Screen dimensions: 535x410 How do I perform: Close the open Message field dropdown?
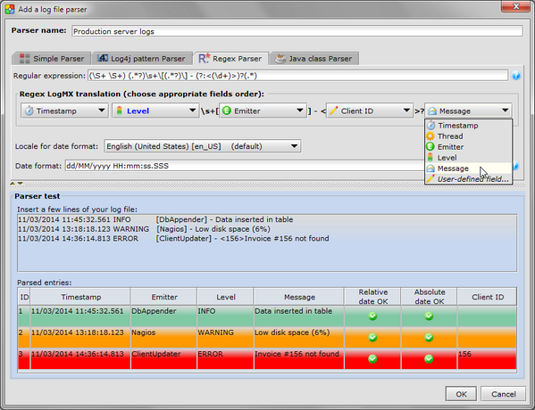(x=468, y=111)
